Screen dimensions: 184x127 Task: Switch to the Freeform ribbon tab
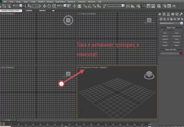pyautogui.click(x=29, y=10)
